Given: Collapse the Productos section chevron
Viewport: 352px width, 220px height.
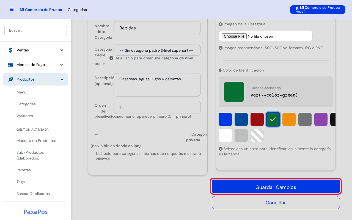Looking at the screenshot, I should pyautogui.click(x=62, y=79).
